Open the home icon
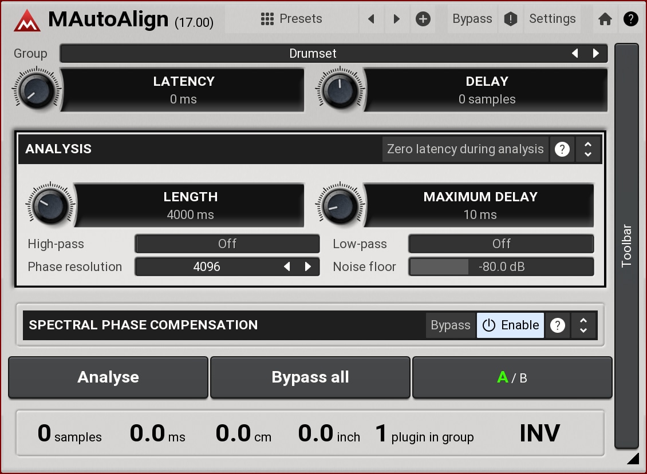The image size is (647, 474). pyautogui.click(x=605, y=19)
